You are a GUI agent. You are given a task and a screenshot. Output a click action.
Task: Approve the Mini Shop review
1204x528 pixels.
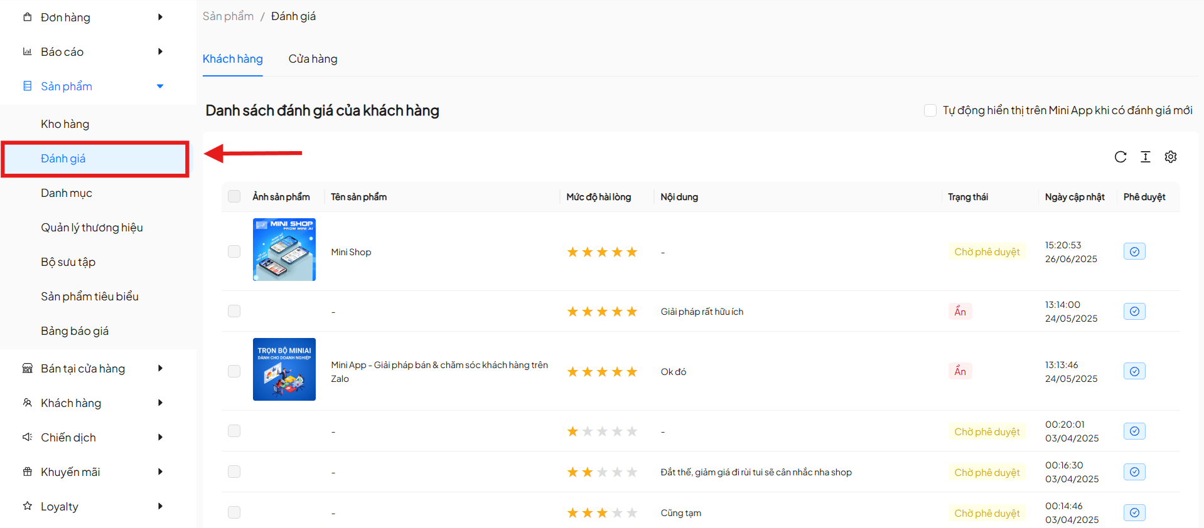click(1134, 251)
